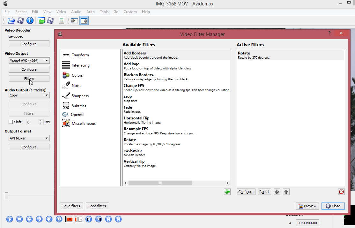Open the Video Output codec dropdown

pyautogui.click(x=29, y=60)
